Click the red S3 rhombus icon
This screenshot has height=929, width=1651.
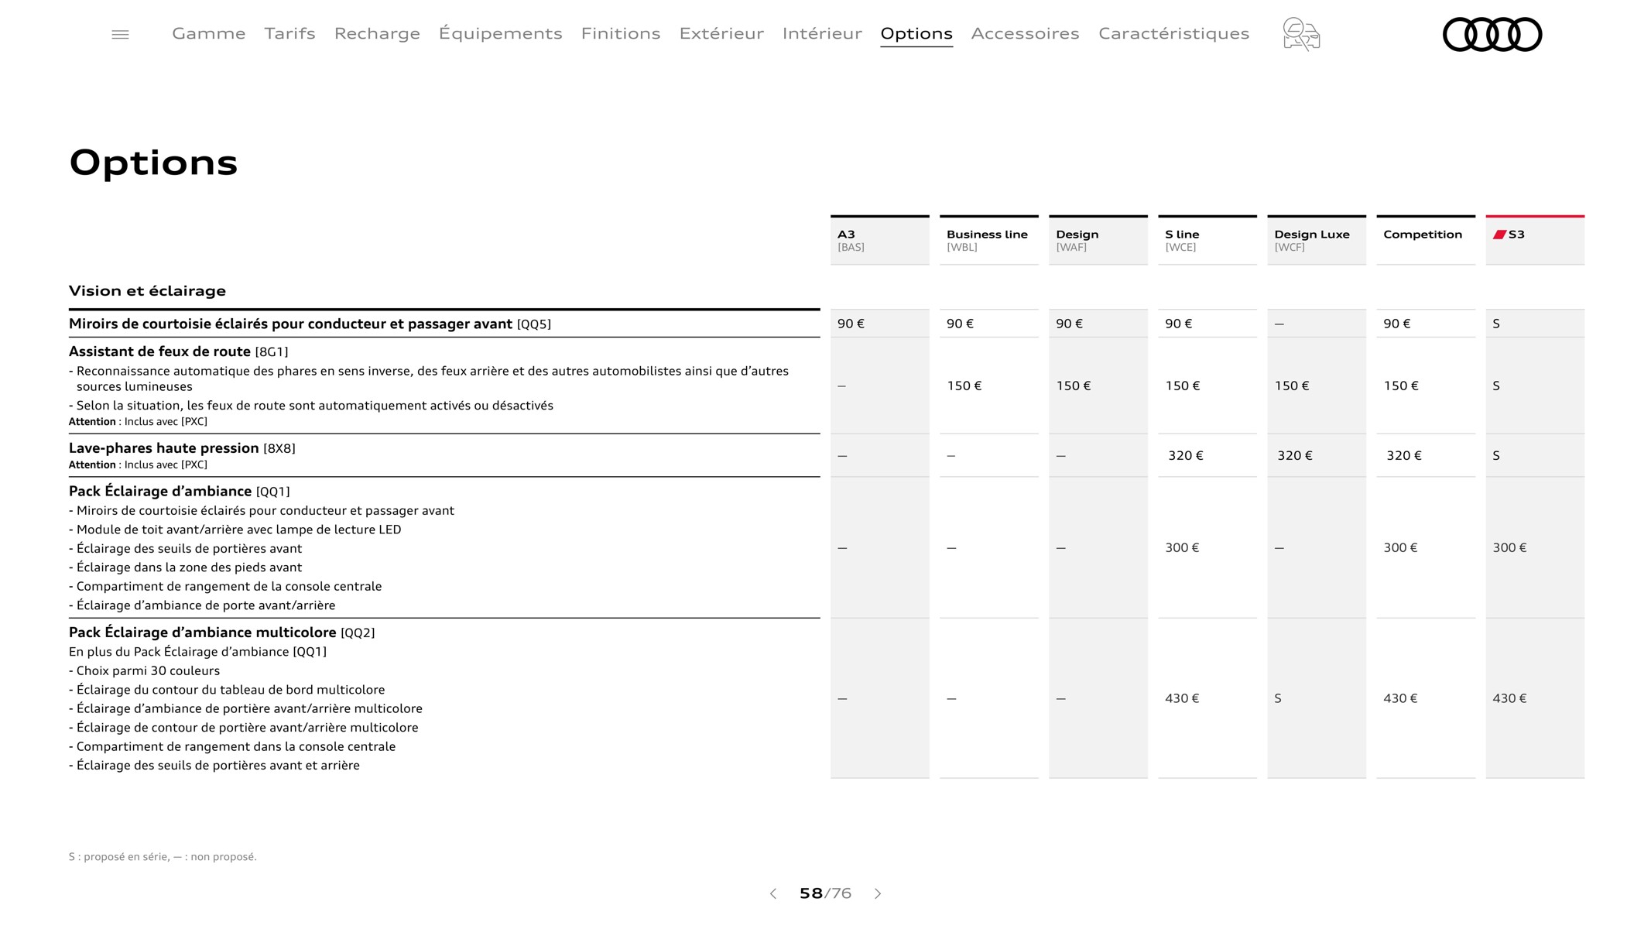click(1499, 235)
